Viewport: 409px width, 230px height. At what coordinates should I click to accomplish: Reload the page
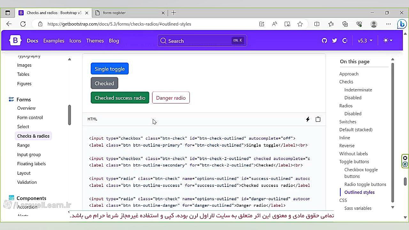[x=23, y=24]
